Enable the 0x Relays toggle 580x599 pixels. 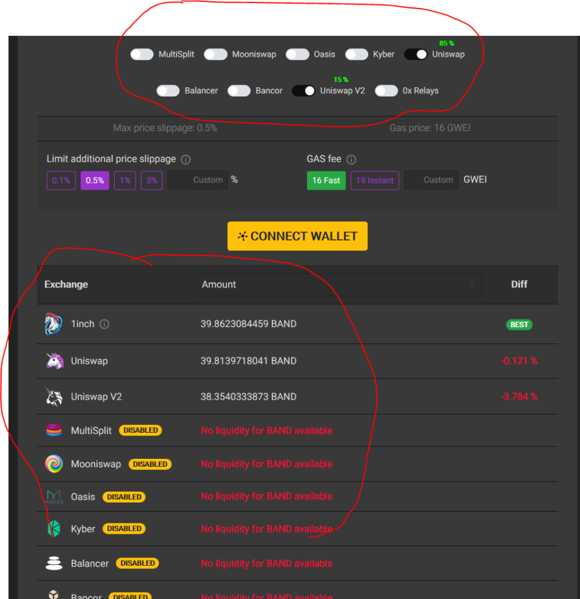(x=386, y=91)
